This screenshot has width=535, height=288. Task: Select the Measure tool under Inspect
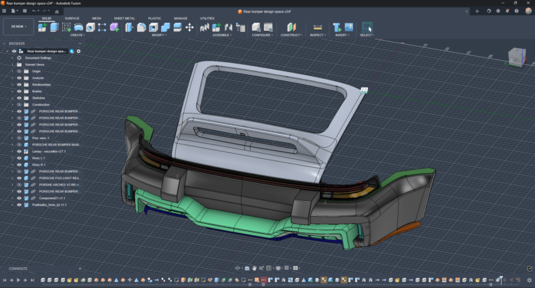(x=318, y=27)
